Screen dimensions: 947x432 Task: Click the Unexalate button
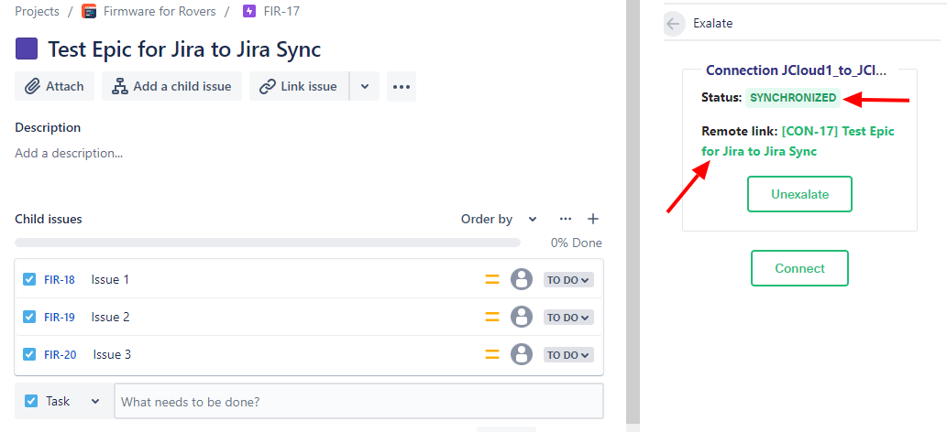click(x=799, y=194)
